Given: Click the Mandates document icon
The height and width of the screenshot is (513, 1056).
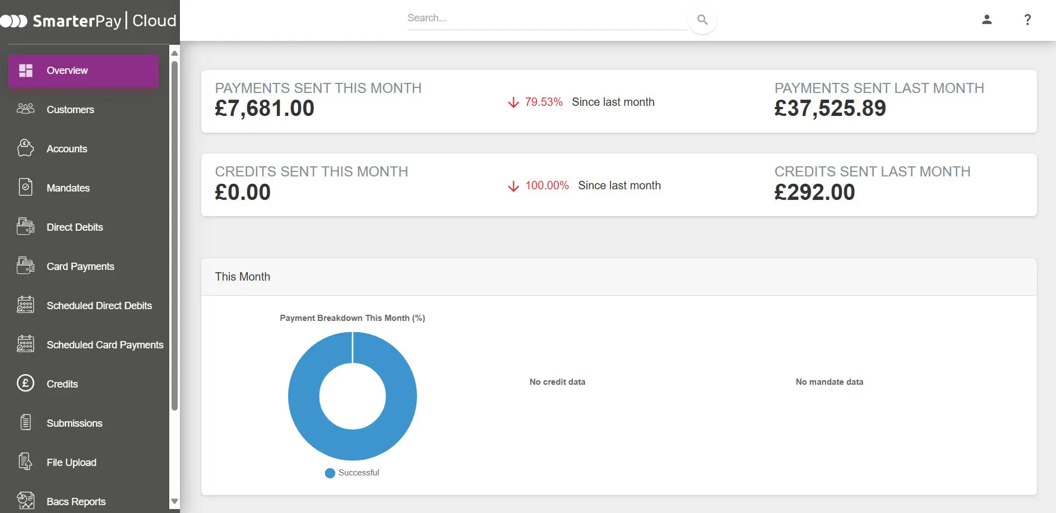Looking at the screenshot, I should 25,187.
